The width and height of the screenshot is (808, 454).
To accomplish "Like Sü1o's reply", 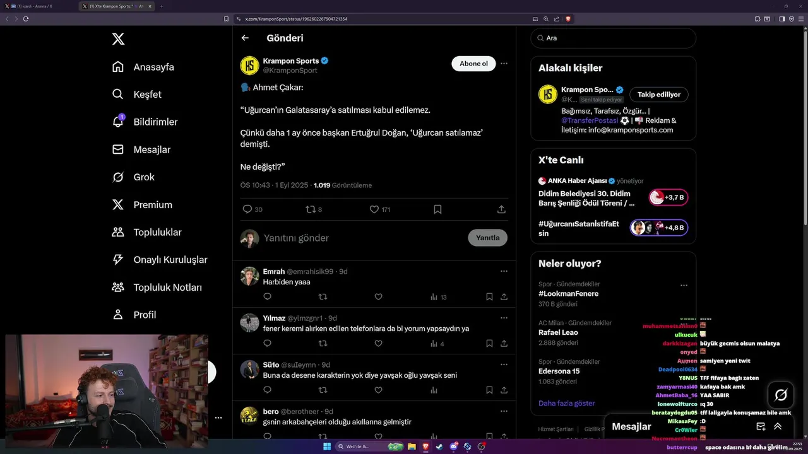I will [378, 390].
